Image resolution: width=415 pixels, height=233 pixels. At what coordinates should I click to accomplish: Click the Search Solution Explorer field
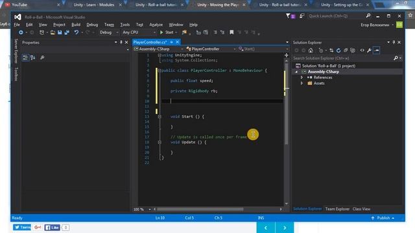(343, 58)
